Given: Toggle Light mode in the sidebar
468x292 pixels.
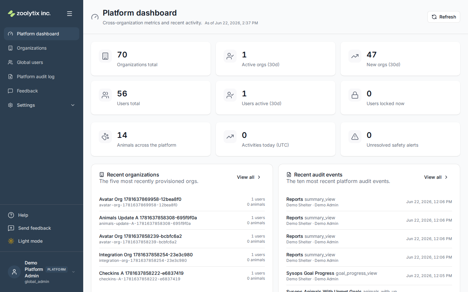Looking at the screenshot, I should point(42,241).
